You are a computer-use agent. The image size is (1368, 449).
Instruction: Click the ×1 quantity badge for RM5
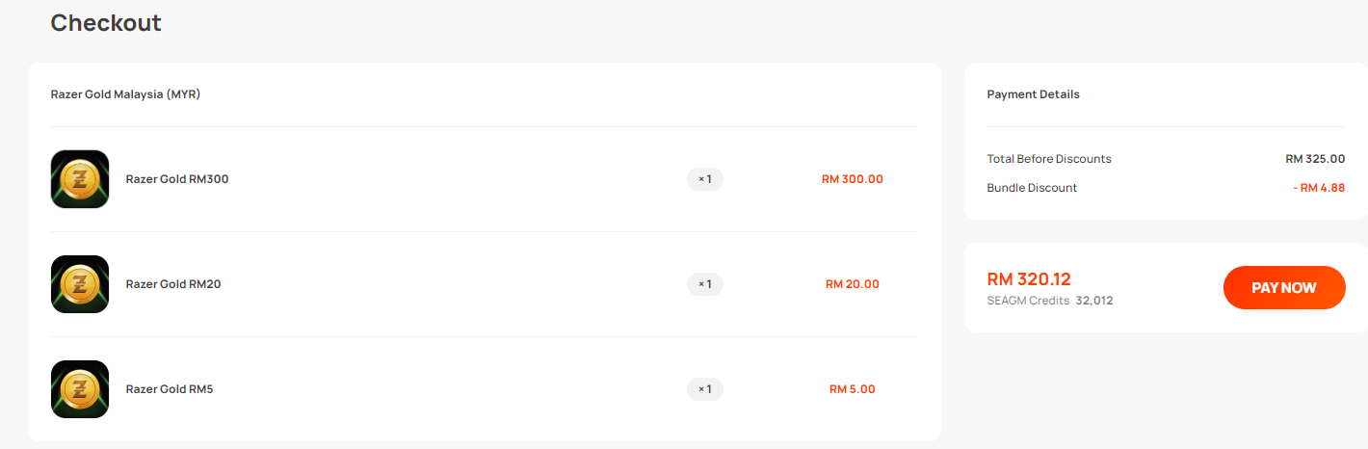pos(705,389)
